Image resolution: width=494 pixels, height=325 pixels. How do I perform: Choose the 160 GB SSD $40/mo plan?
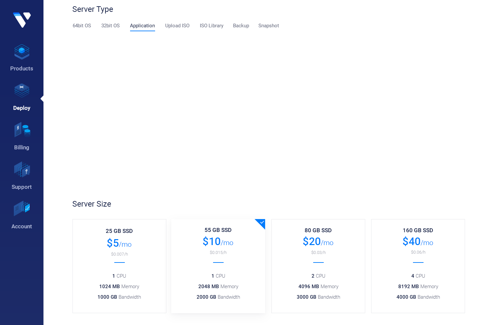point(418,266)
